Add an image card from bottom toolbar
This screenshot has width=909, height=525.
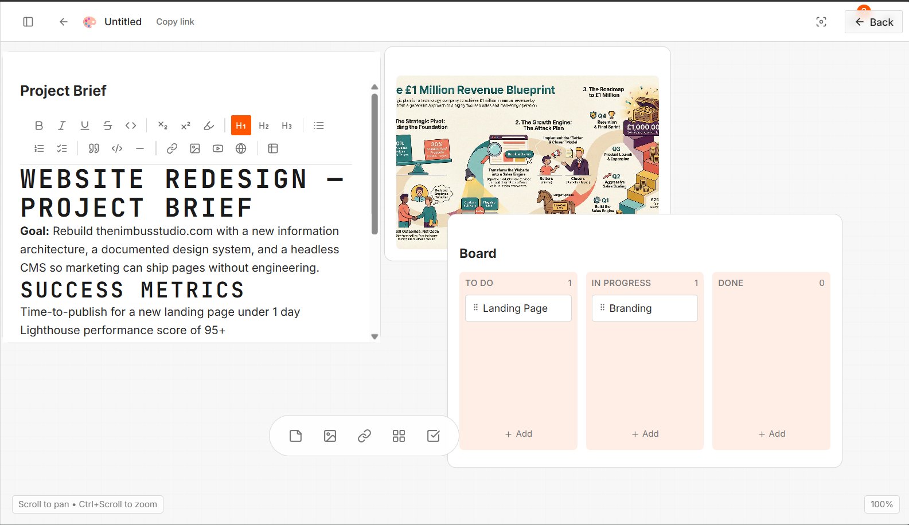pyautogui.click(x=330, y=436)
